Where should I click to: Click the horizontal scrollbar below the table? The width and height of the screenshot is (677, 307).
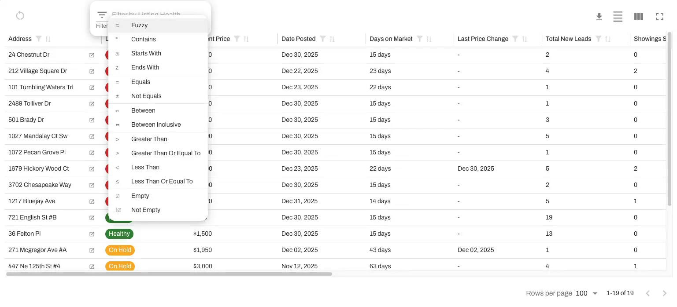[x=170, y=274]
